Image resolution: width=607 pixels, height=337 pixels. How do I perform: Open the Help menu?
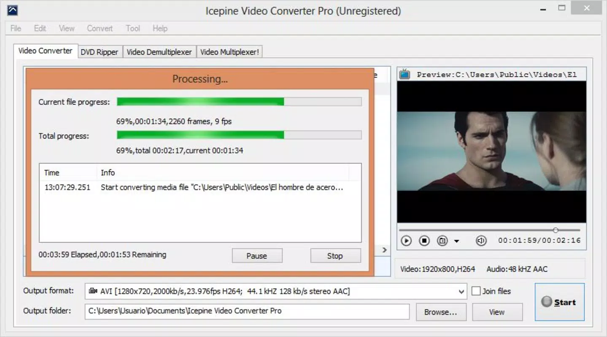point(160,28)
